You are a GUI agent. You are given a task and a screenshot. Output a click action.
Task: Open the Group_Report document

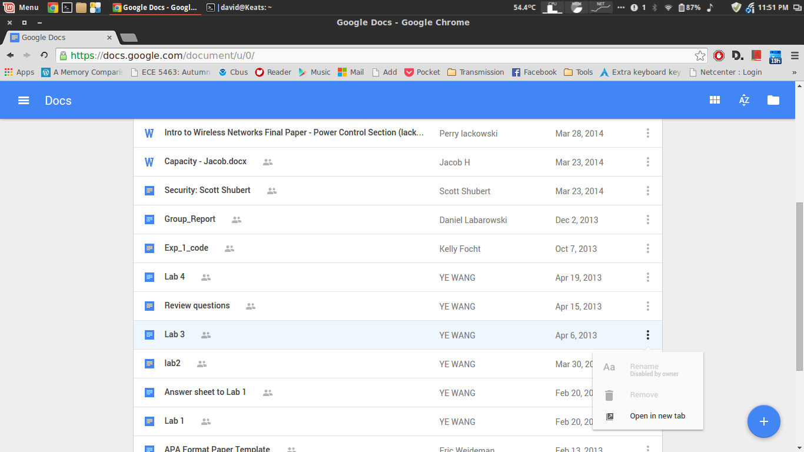click(x=190, y=219)
